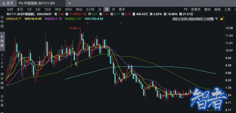Open the F9 deep info button
The height and width of the screenshot is (113, 236).
186,9
